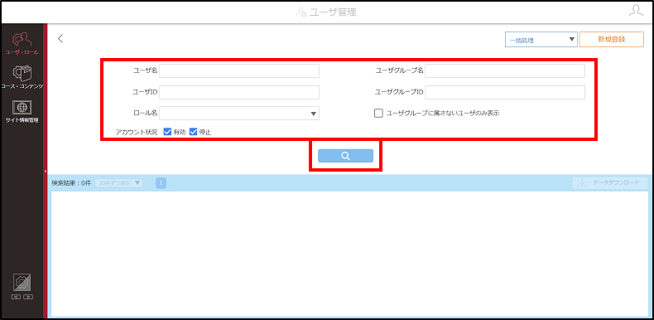Focus the ユーザ名 input field
Viewport: 654px width, 320px height.
[239, 71]
